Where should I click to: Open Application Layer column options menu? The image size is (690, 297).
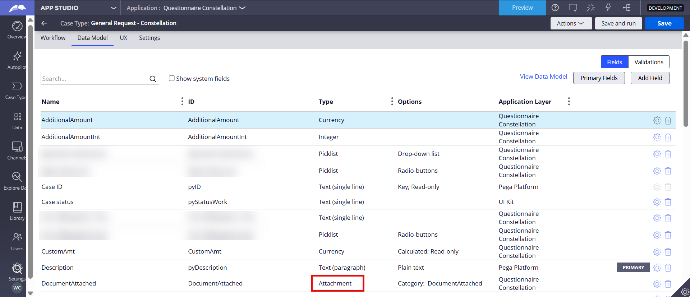click(569, 101)
